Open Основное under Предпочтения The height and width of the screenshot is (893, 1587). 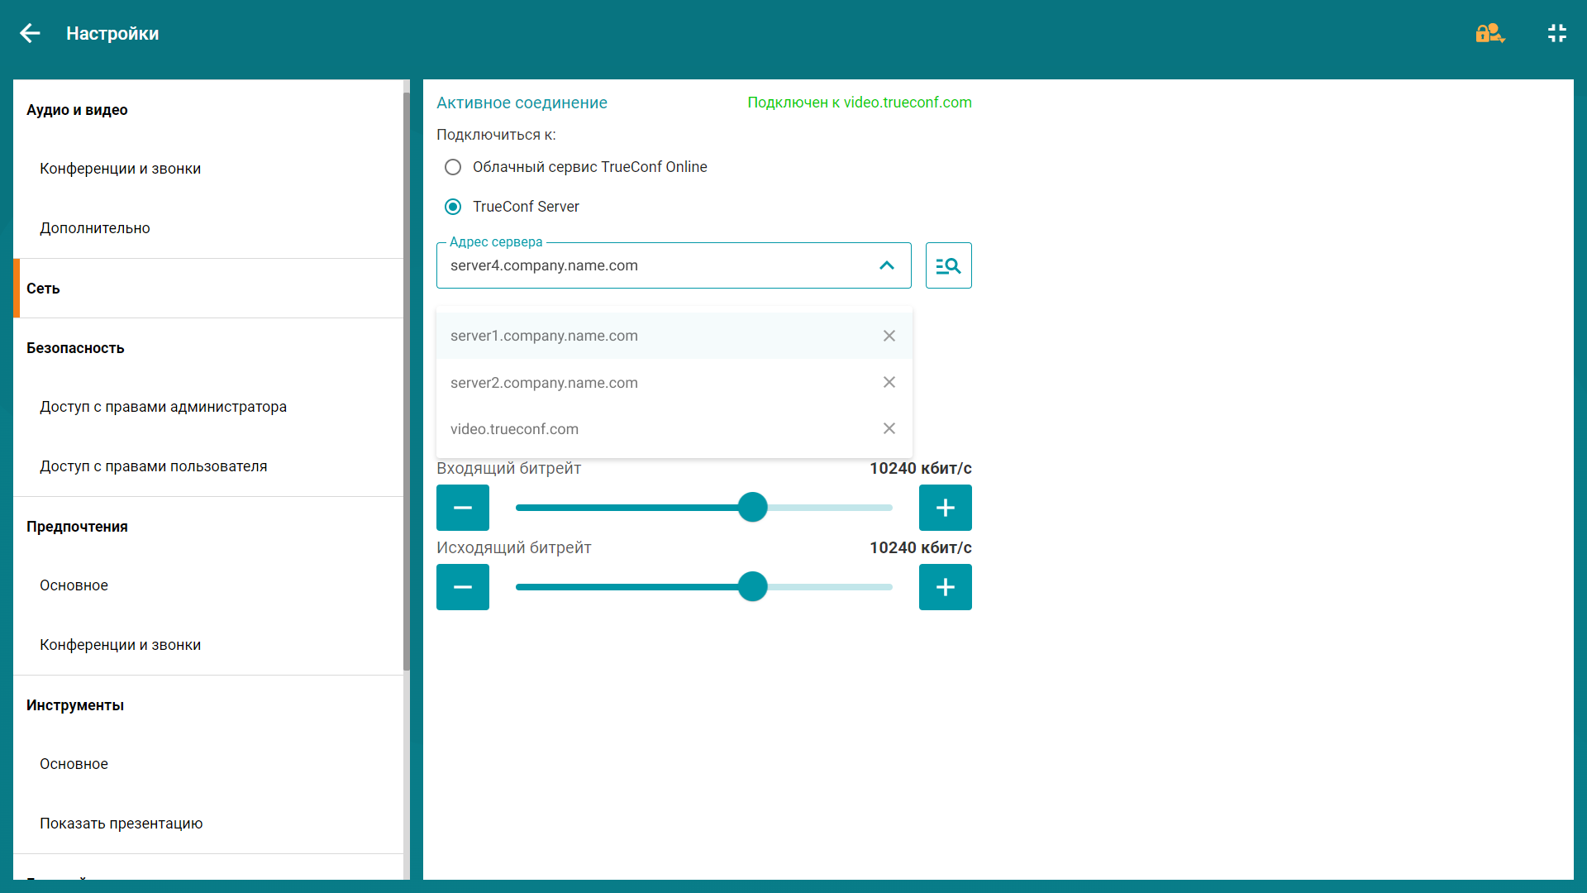[208, 585]
